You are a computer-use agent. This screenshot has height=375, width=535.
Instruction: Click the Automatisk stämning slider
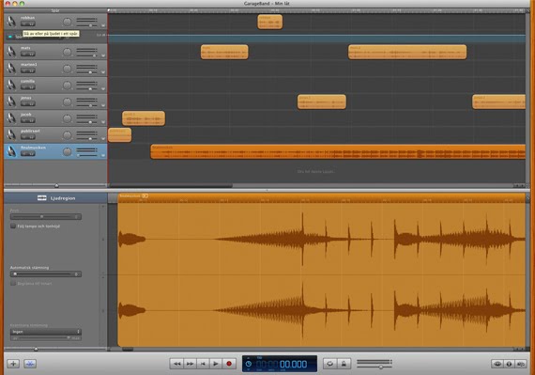(46, 273)
